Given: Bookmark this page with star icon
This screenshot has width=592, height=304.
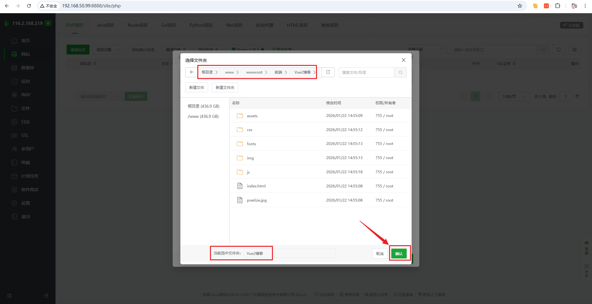Looking at the screenshot, I should (x=520, y=6).
